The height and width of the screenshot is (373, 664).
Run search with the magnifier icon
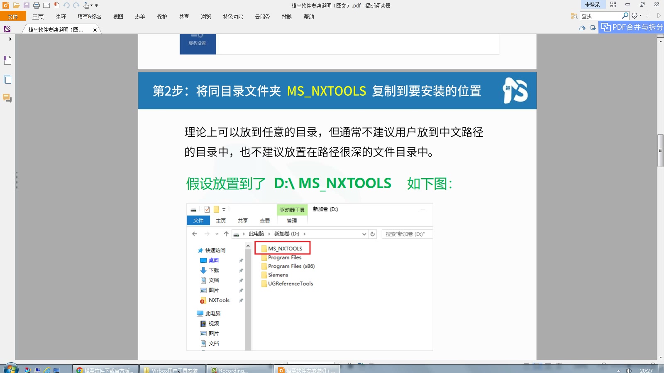click(625, 16)
